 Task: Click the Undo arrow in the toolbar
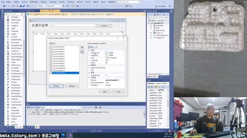28,6
